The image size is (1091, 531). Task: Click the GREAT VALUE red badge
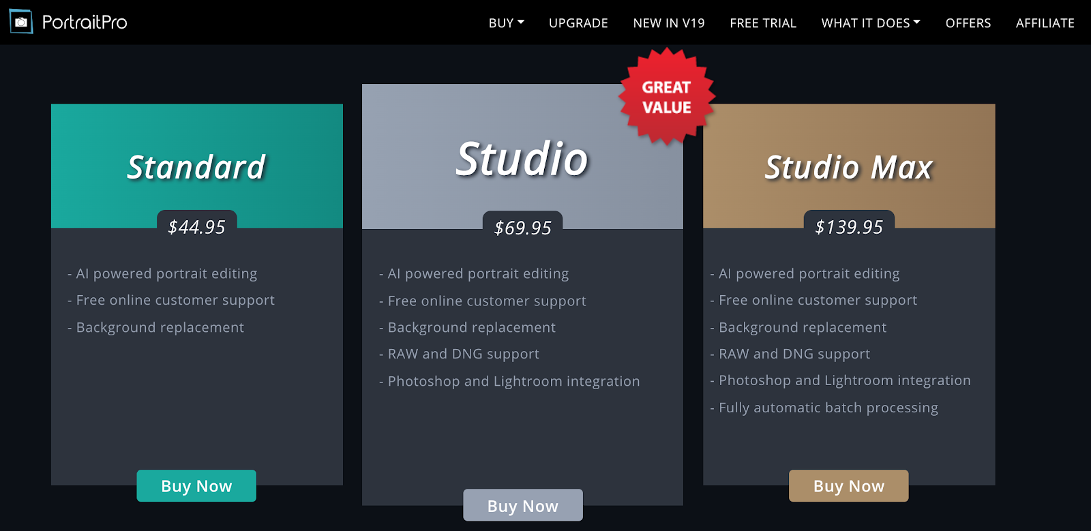click(667, 97)
